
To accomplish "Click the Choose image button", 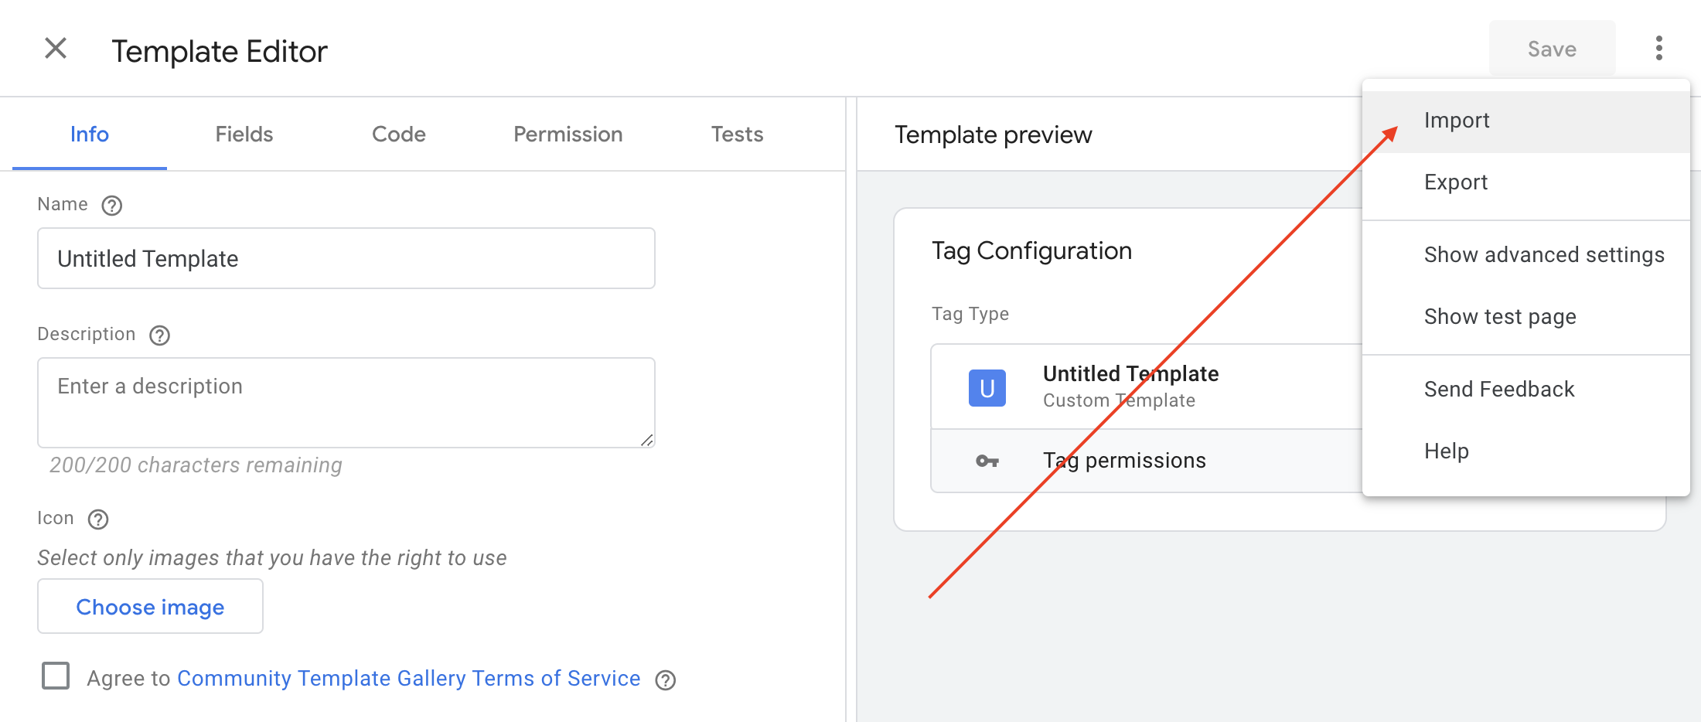I will coord(150,607).
